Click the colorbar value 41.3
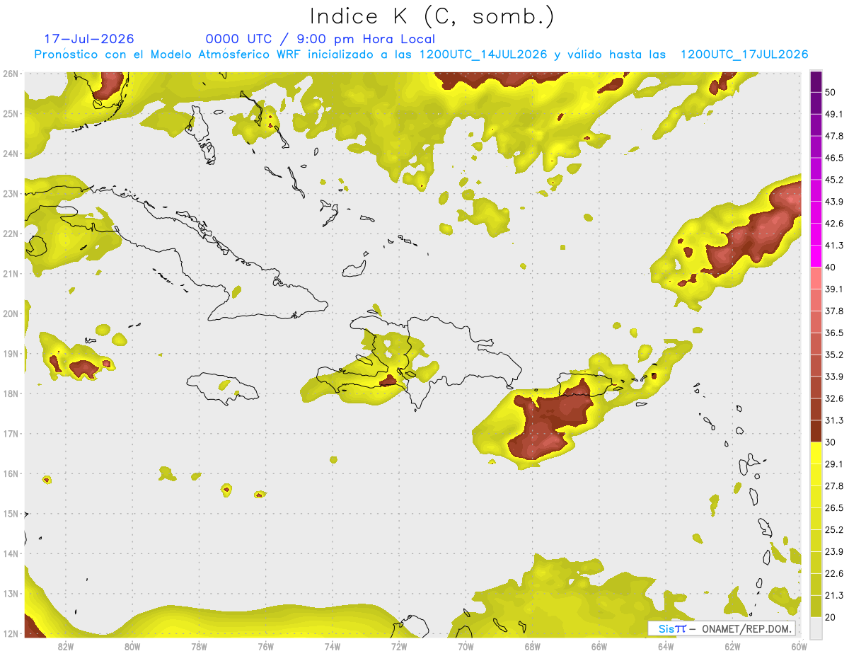Viewport: 849px width, 656px height. point(834,246)
